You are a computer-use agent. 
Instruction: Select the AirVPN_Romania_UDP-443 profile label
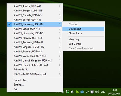click(28, 42)
